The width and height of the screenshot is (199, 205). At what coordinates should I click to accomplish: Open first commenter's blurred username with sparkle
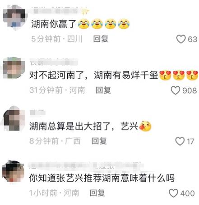[x=60, y=11]
